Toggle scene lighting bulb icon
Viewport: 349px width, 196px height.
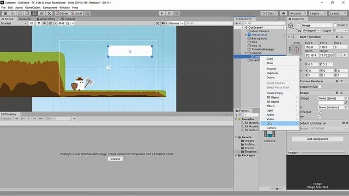point(39,23)
